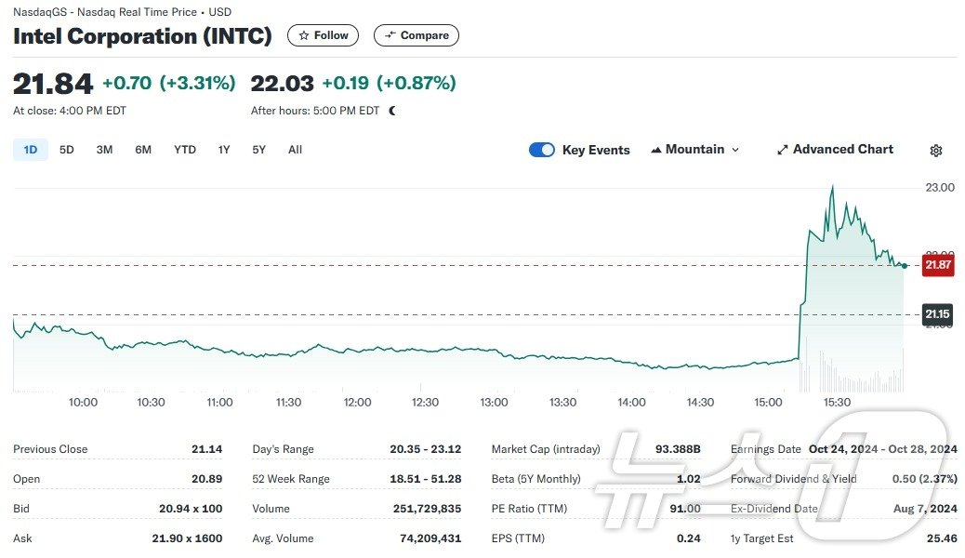965x558 pixels.
Task: Click the after hours moon icon
Action: click(x=392, y=111)
